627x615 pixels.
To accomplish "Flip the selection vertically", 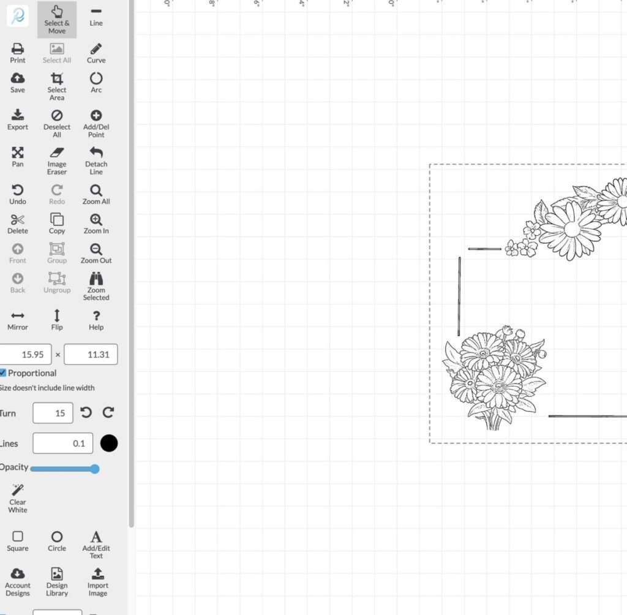I will pyautogui.click(x=57, y=319).
